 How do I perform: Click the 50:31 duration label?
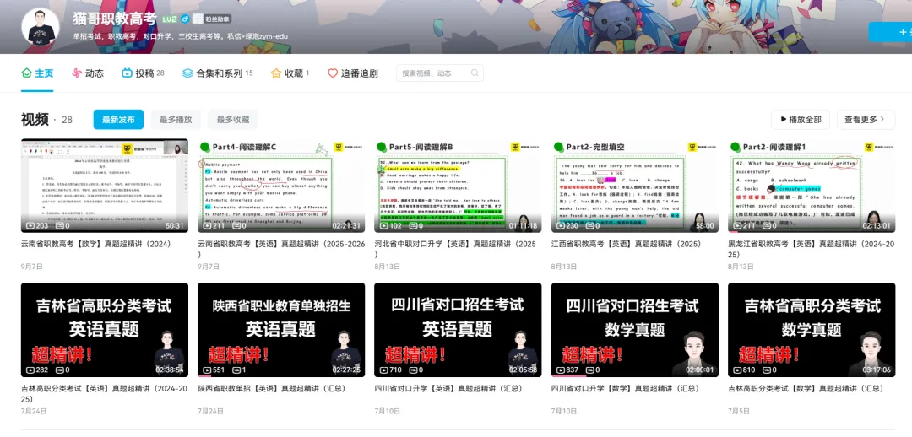[x=174, y=225]
